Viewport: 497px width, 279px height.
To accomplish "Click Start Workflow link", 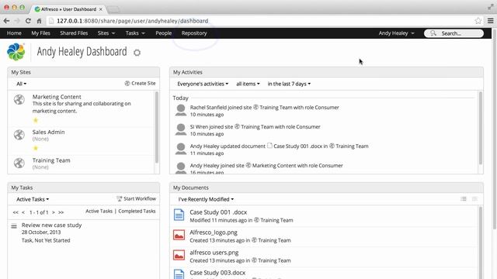I will point(137,198).
